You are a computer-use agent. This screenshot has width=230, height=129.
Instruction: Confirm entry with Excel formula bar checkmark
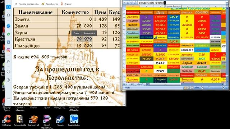(x=132, y=3)
